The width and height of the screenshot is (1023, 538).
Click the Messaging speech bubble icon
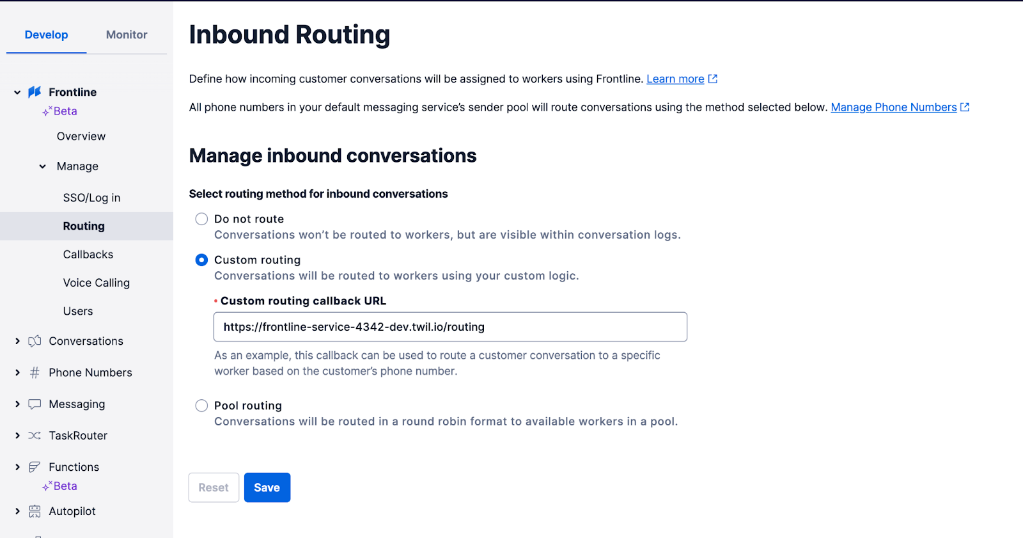coord(35,404)
